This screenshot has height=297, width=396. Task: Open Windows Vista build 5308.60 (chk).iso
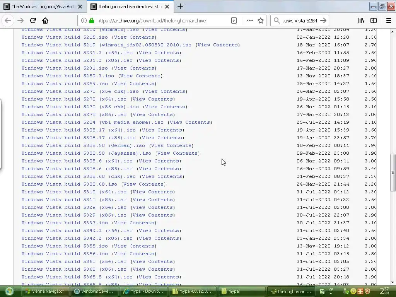pyautogui.click(x=79, y=176)
